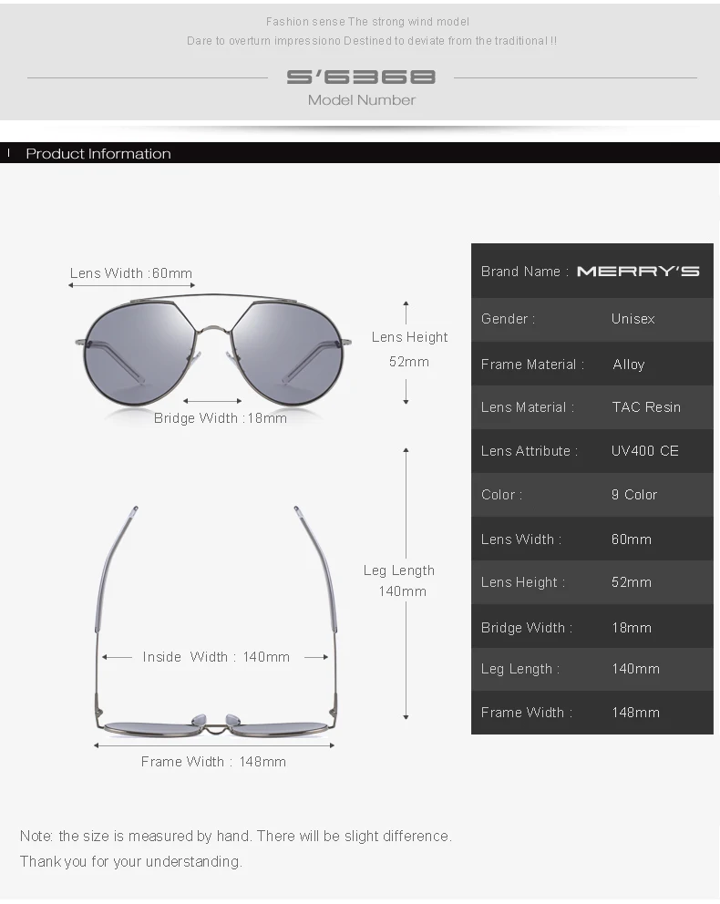720x904 pixels.
Task: Click the '9 Color' value
Action: click(634, 495)
